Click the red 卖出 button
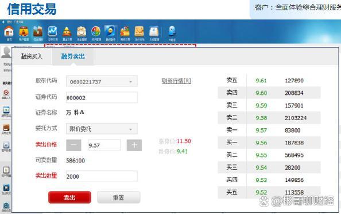 click(x=69, y=197)
